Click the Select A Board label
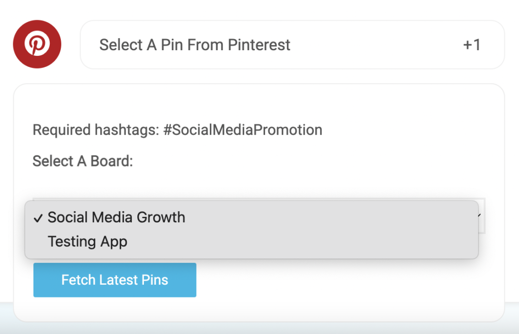The image size is (519, 334). pos(83,161)
